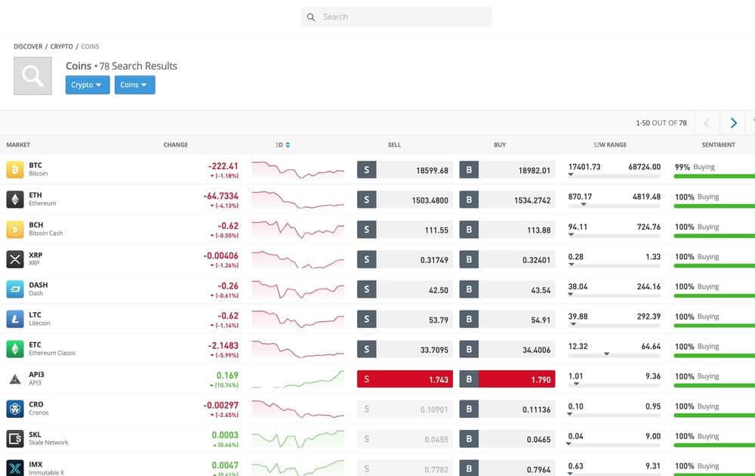Click the Immutable X IMX icon
This screenshot has width=755, height=476.
point(15,468)
